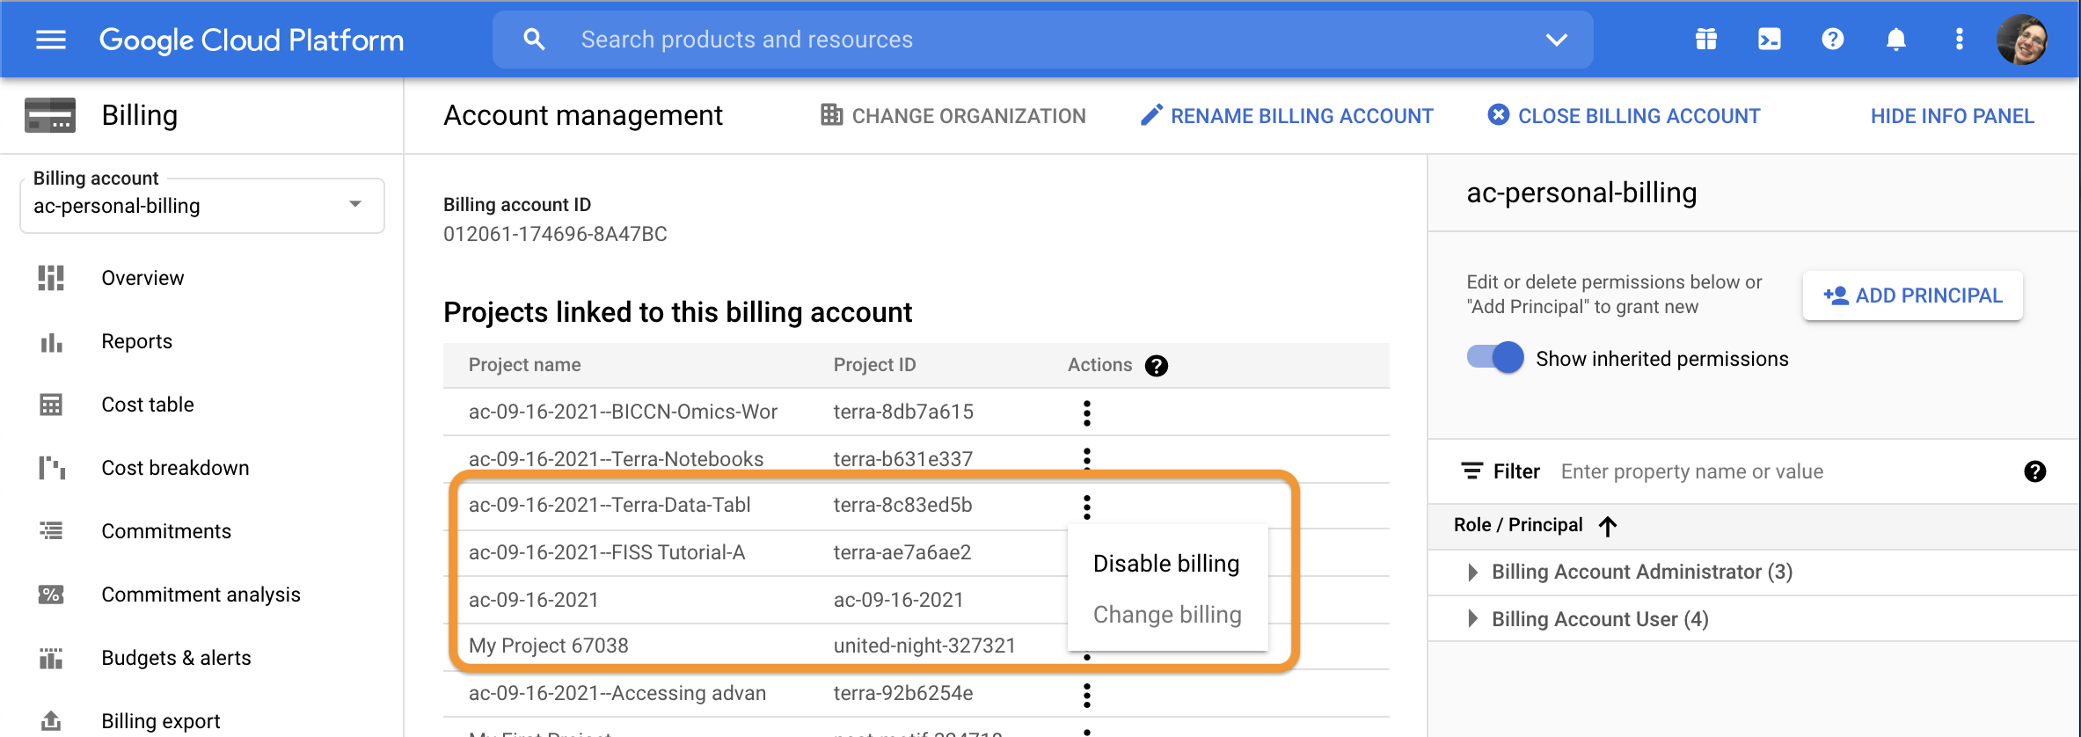Screen dimensions: 2081x737
Task: Select Change billing menu option
Action: pos(1167,615)
